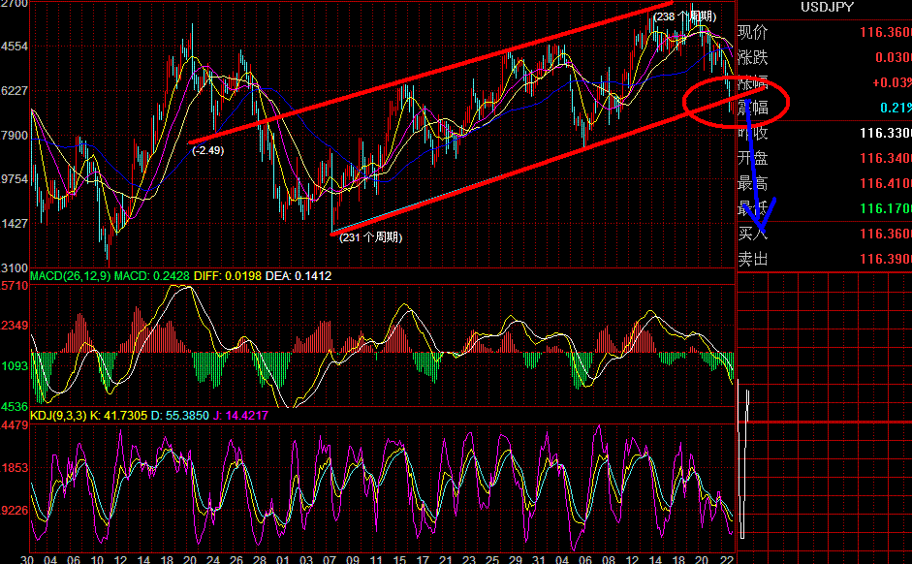Click the D: 55.3850 reading
This screenshot has height=564, width=912.
tap(179, 416)
